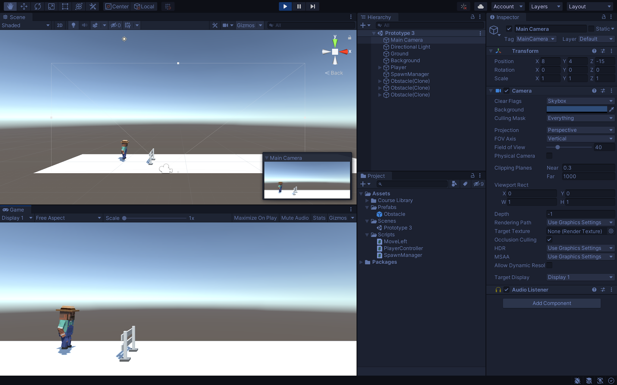
Task: Select the Move tool
Action: tap(24, 6)
